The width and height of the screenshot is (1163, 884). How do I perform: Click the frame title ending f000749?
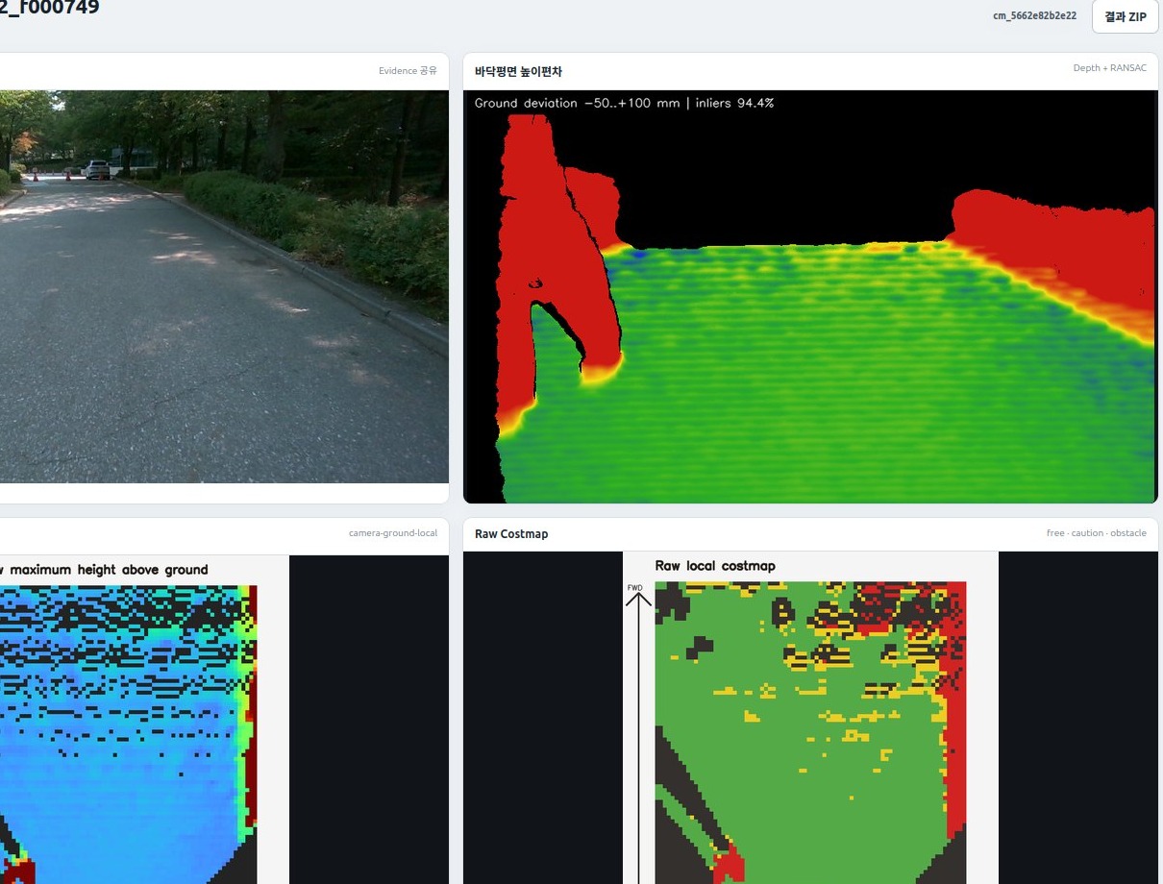pyautogui.click(x=49, y=8)
